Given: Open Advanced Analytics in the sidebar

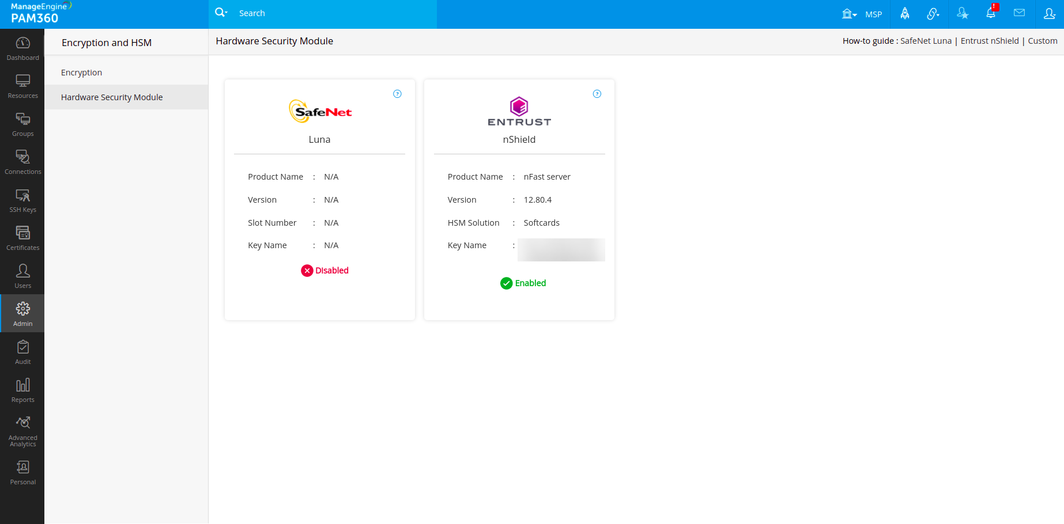Looking at the screenshot, I should [x=22, y=432].
